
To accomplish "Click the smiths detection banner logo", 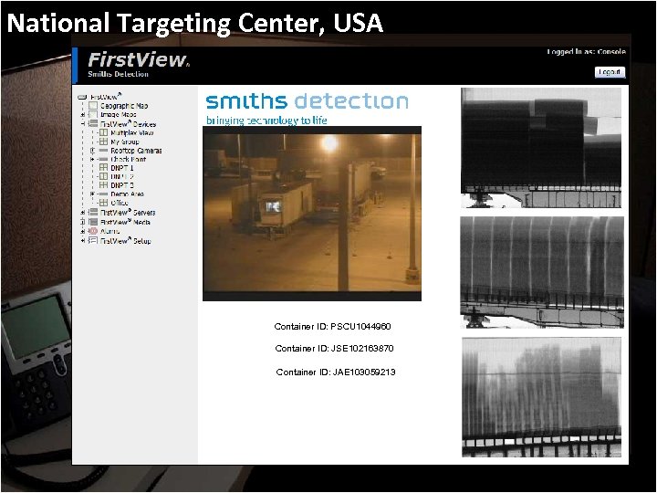I will pos(308,108).
